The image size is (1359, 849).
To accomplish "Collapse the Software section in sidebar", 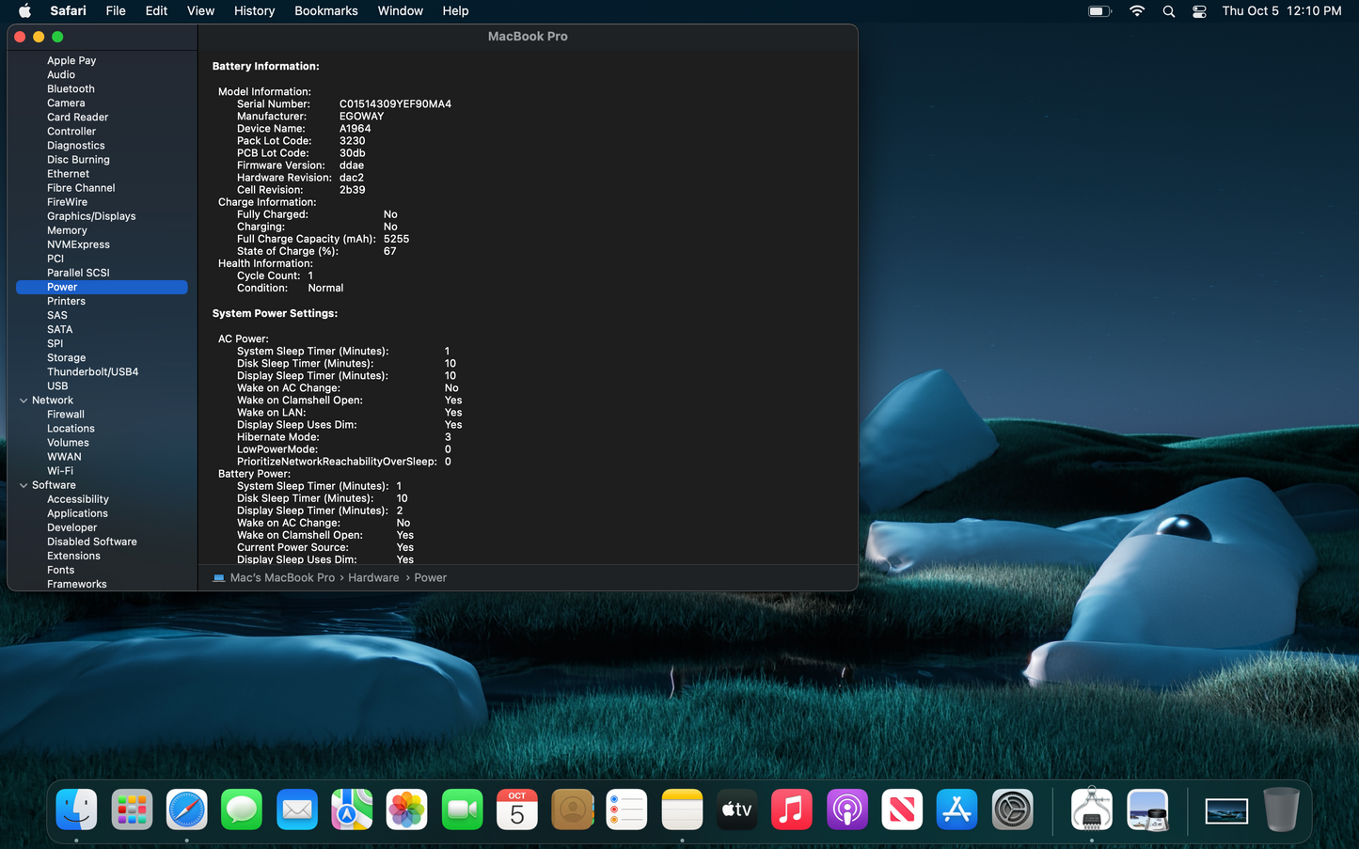I will click(24, 485).
